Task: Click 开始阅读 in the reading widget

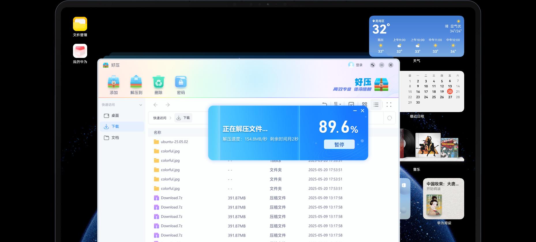Action: (434, 189)
